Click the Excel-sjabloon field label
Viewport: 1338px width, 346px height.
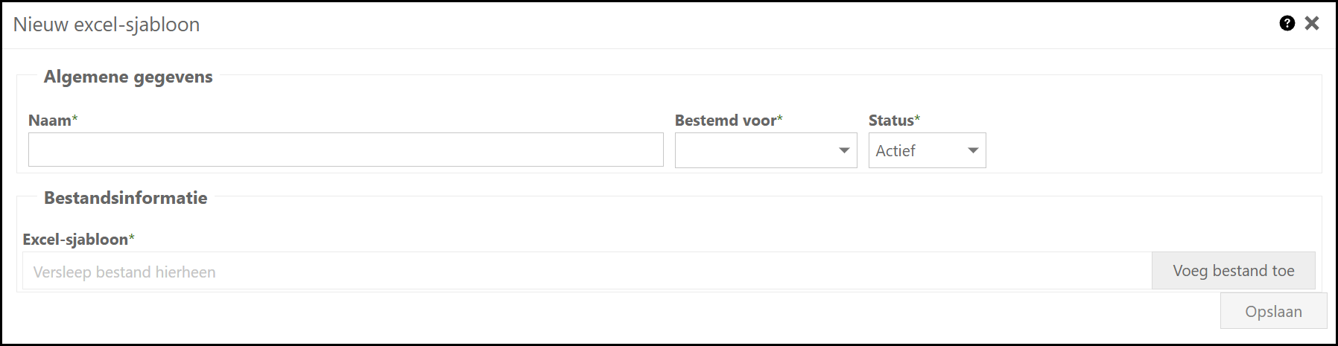point(75,240)
